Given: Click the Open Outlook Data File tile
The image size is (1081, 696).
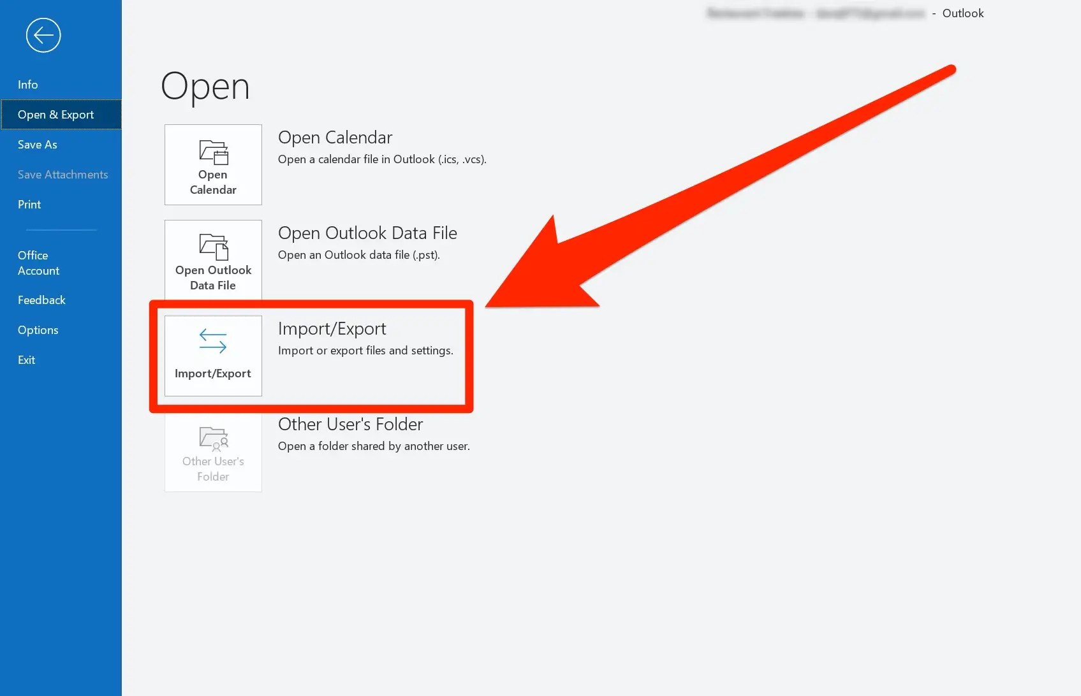Looking at the screenshot, I should click(213, 260).
